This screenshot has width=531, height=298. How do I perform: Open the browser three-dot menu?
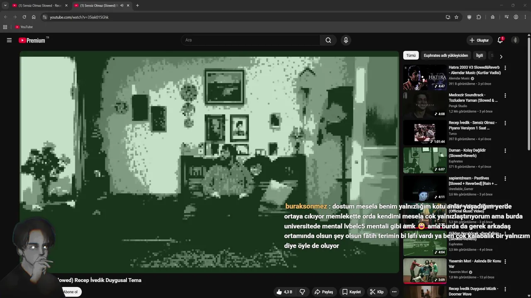click(x=525, y=17)
